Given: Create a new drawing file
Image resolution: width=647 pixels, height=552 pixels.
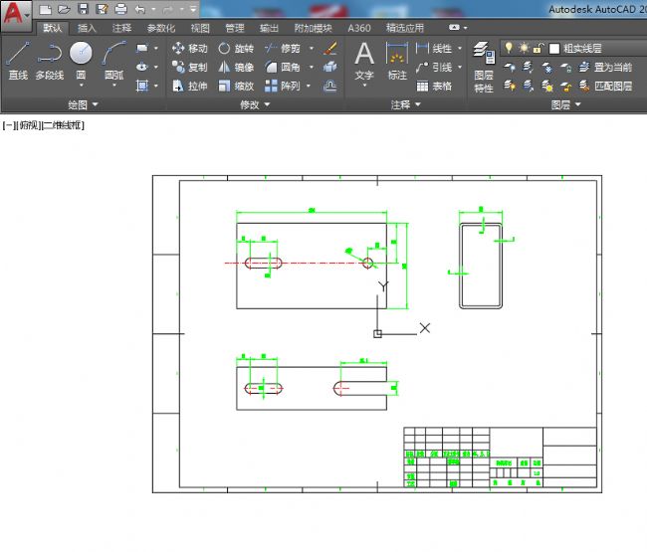Looking at the screenshot, I should click(x=45, y=9).
